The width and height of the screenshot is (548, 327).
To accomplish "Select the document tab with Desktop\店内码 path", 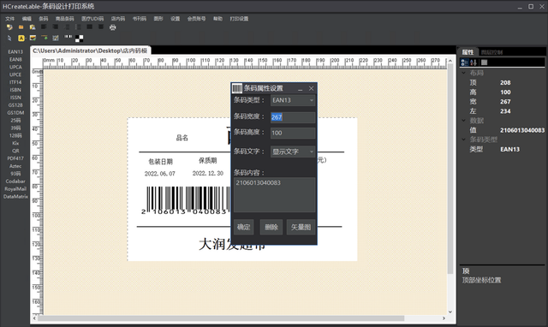I will [91, 51].
